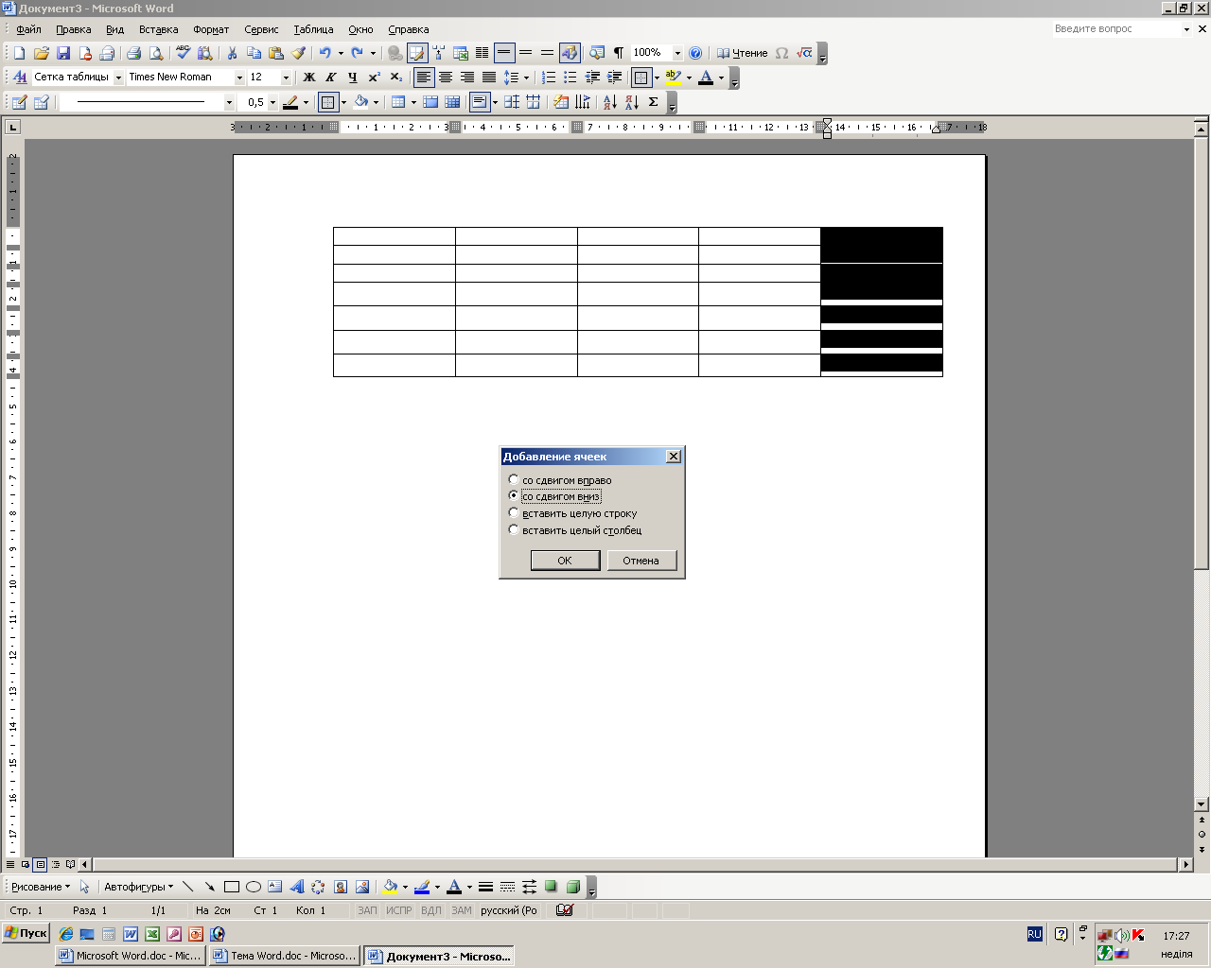Open the style list 'Сетка таблицы'
Screen dimensions: 1211x968
tap(118, 78)
